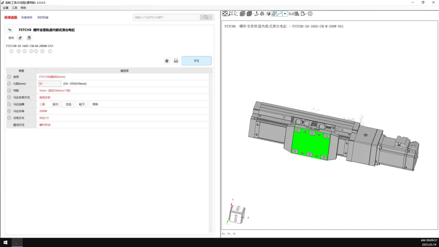Click the stroke range text [50~1050/50mm]

[x=75, y=84]
